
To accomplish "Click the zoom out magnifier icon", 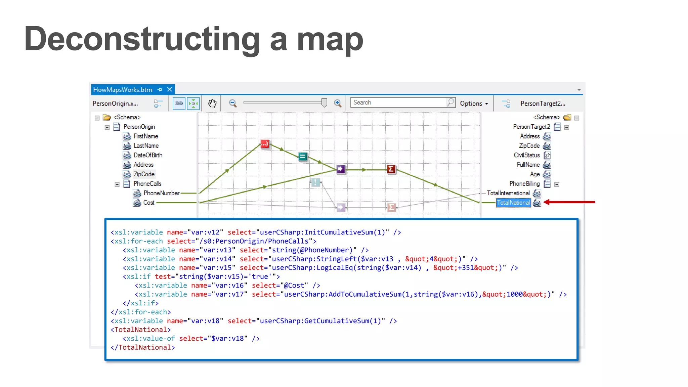I will click(x=233, y=103).
